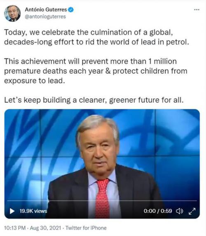Click the speaker's face in the video

point(99,148)
